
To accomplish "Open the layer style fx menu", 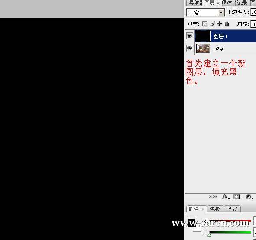I will (225, 197).
